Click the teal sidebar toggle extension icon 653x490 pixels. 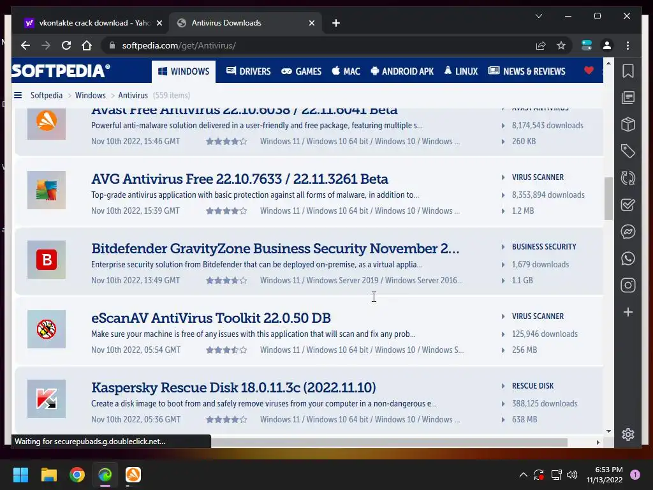click(x=587, y=45)
